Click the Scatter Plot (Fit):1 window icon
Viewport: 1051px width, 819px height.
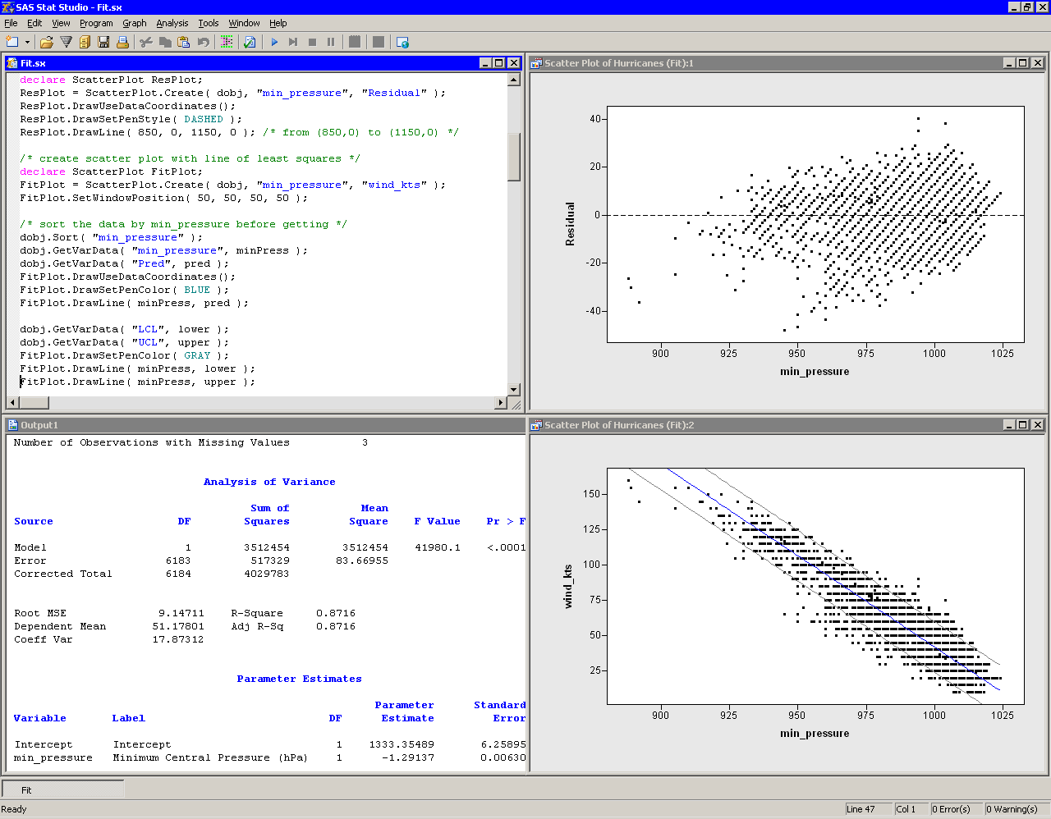536,62
